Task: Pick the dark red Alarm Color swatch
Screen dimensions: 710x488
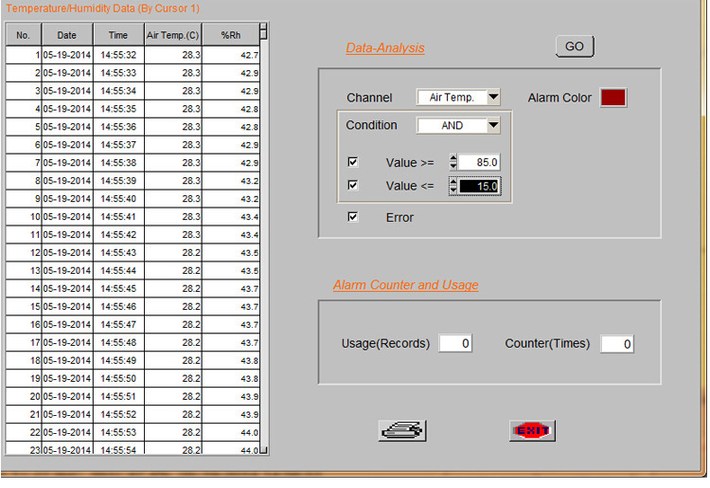Action: coord(612,98)
